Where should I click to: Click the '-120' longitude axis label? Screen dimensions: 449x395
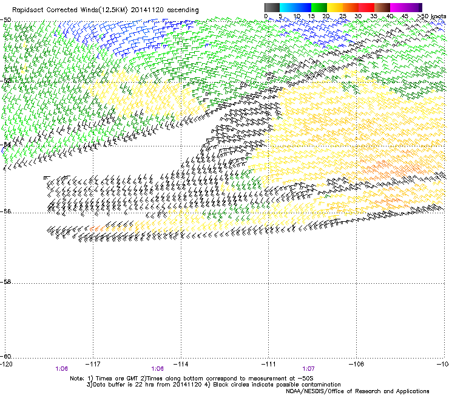(7, 364)
